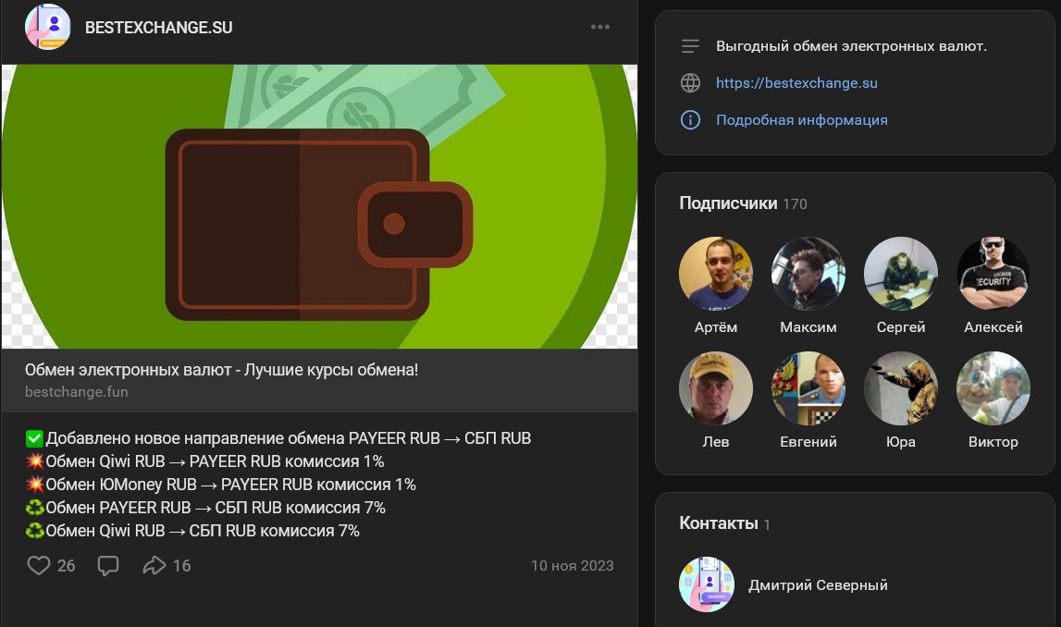Open BESTEXCHANGE.SU community avatar in post header
This screenshot has height=627, width=1061.
point(48,27)
